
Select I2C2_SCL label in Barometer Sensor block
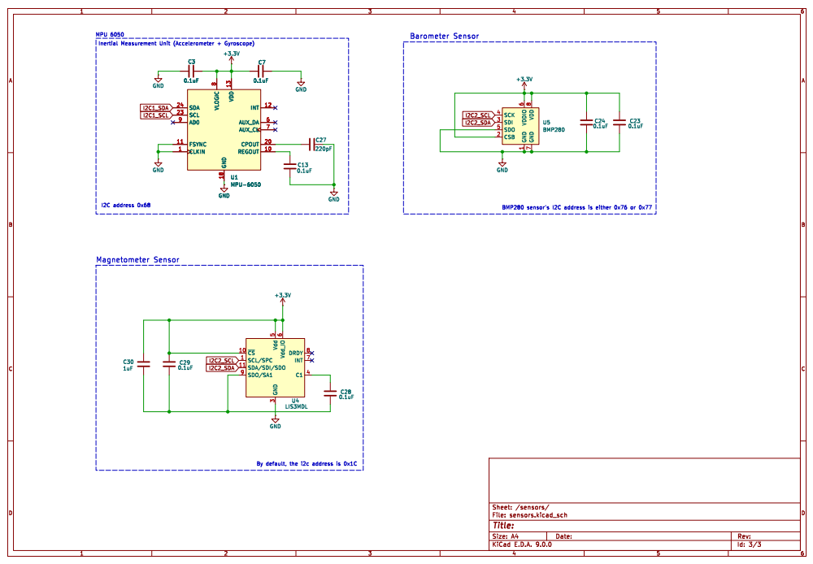477,115
